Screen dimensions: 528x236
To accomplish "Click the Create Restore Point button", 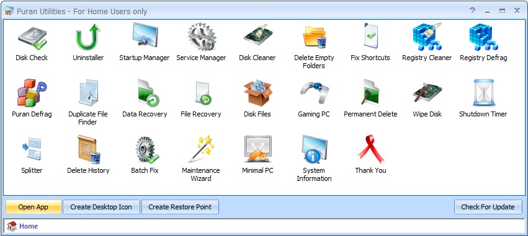I will point(180,207).
